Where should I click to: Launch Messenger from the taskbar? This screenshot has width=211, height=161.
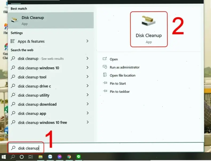coord(59,157)
